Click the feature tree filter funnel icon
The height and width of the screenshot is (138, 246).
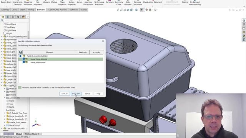[2, 21]
